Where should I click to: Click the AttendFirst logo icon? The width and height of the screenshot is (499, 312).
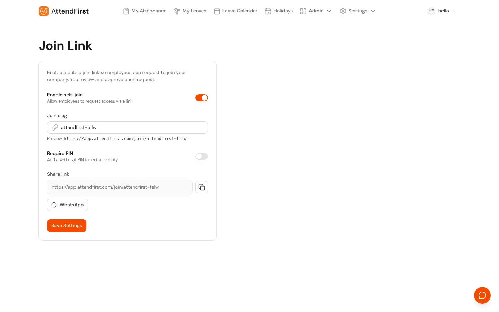point(44,11)
